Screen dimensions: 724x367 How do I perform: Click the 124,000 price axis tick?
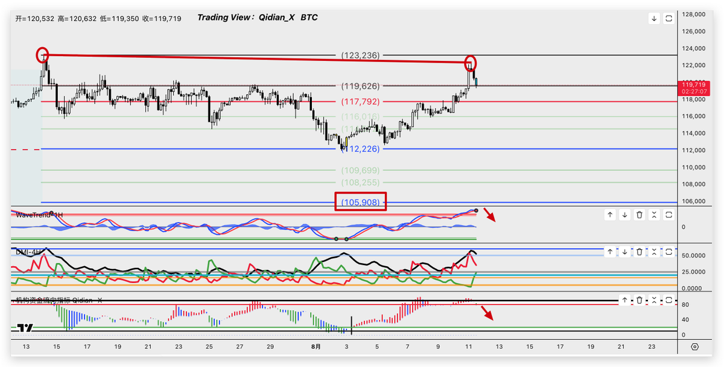pyautogui.click(x=694, y=48)
